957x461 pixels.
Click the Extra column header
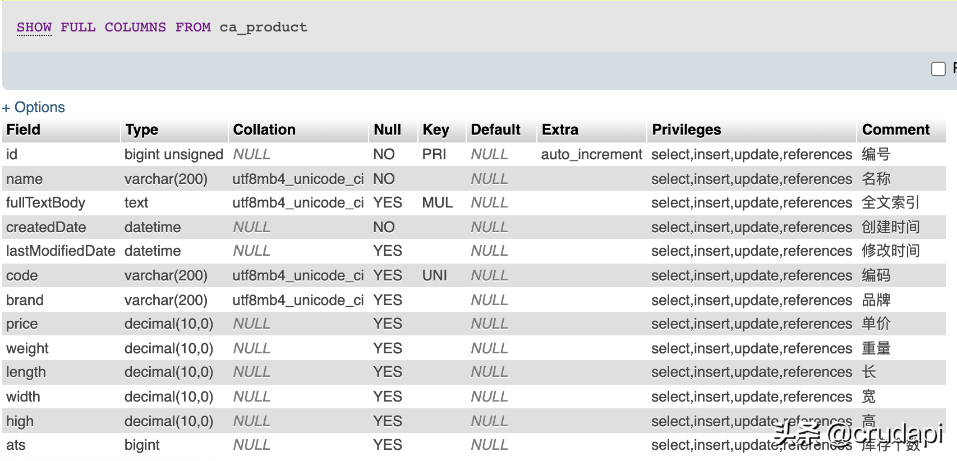tap(560, 130)
